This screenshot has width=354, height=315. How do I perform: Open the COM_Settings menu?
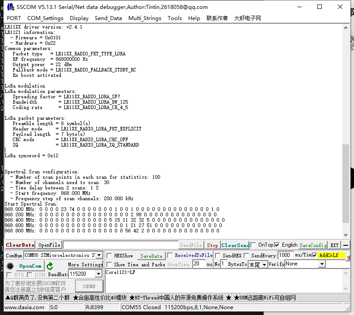45,18
